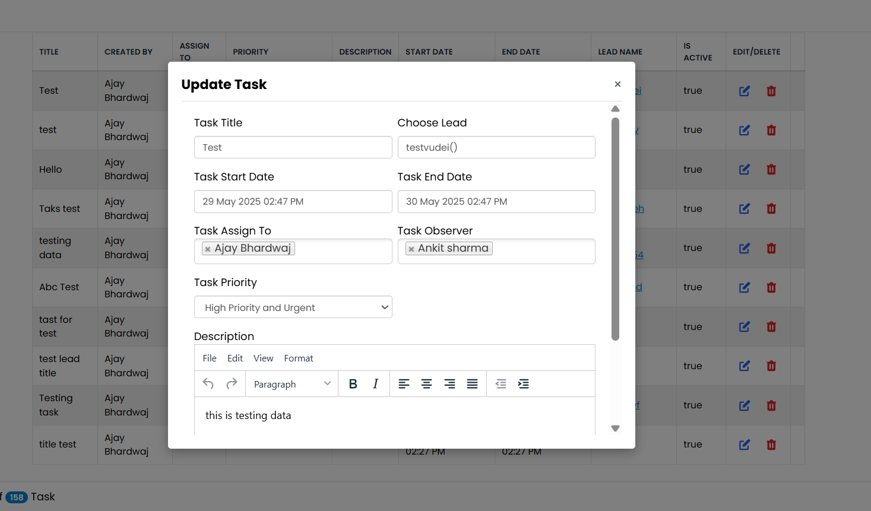
Task: Open the Paragraph style dropdown
Action: coord(290,383)
